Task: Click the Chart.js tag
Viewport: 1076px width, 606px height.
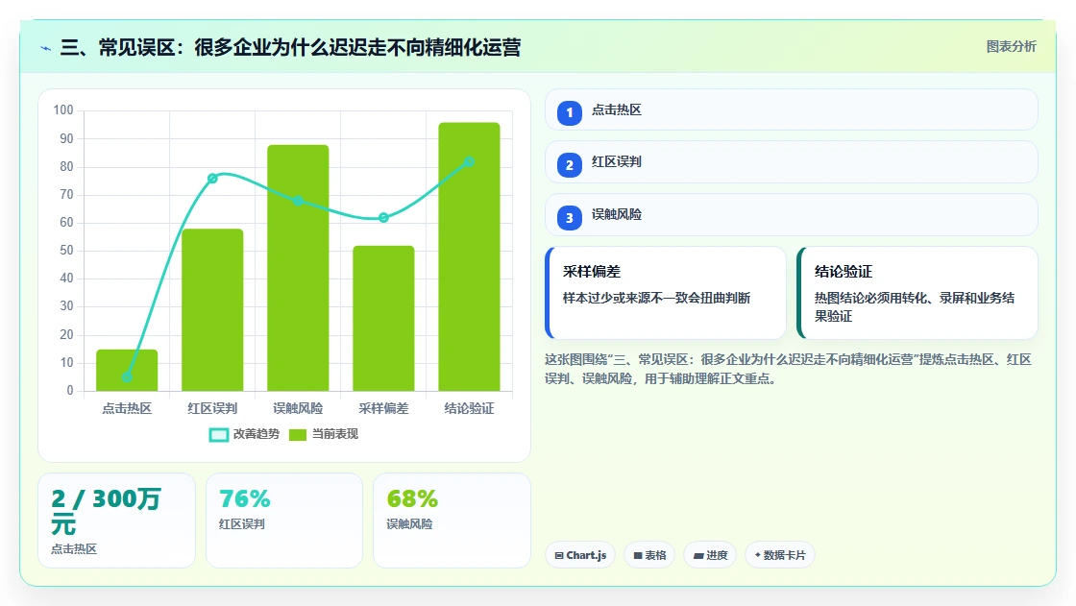Action: [x=580, y=555]
